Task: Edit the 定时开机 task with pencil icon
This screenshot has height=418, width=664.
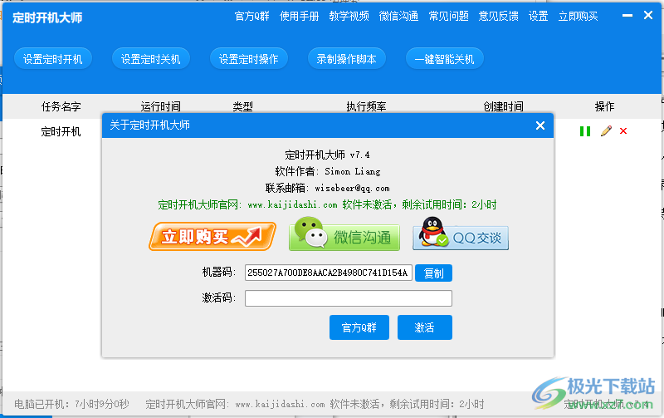Action: point(606,131)
